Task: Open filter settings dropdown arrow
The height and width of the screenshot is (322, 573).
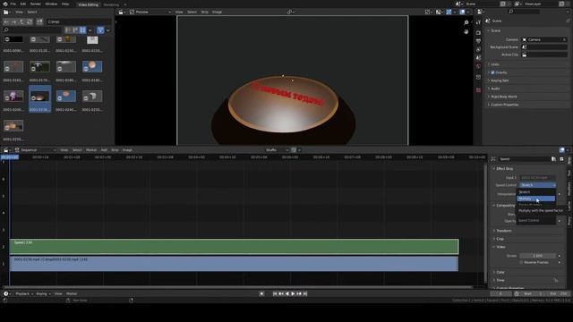Action: (107, 30)
